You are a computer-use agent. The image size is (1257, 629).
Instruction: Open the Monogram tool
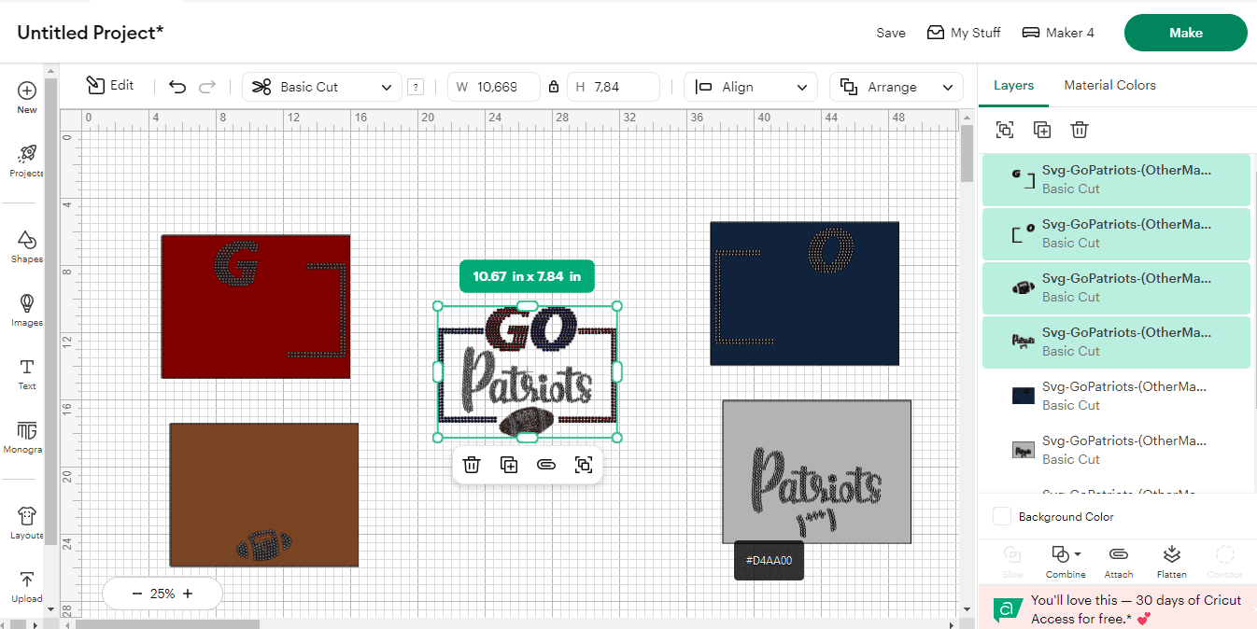pyautogui.click(x=26, y=437)
